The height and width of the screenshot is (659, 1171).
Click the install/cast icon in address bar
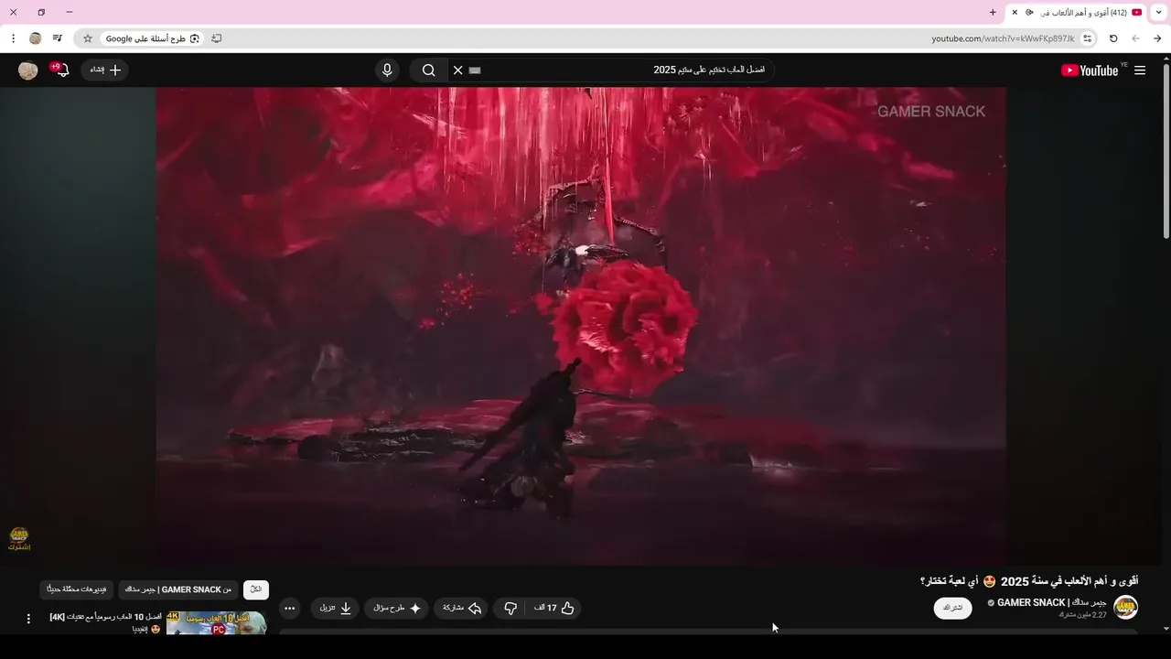coord(217,38)
